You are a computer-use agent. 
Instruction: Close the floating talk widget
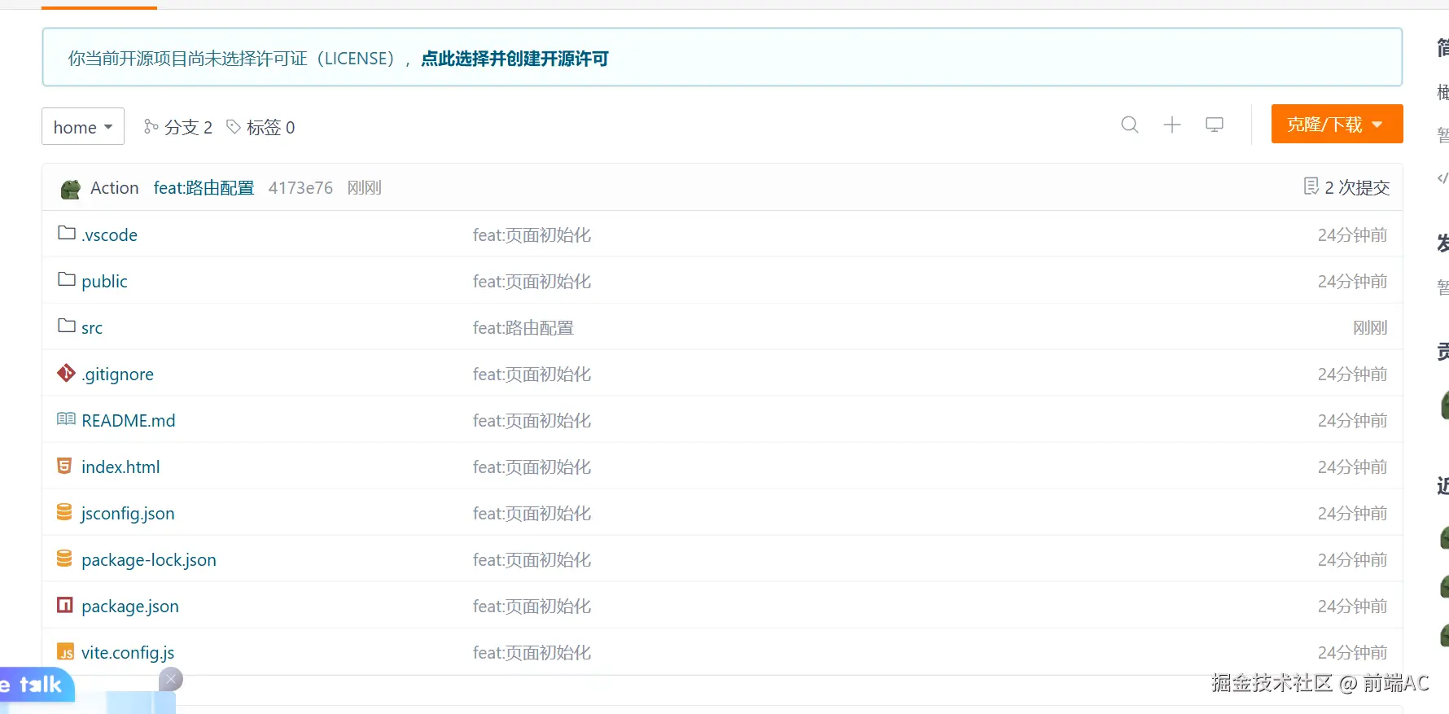pos(171,679)
